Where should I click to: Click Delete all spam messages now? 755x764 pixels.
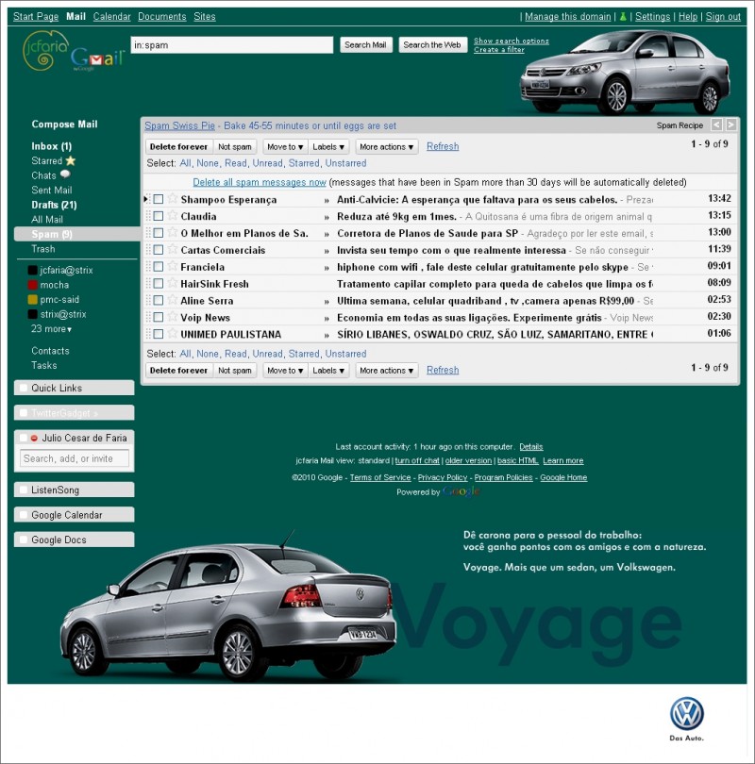(260, 182)
